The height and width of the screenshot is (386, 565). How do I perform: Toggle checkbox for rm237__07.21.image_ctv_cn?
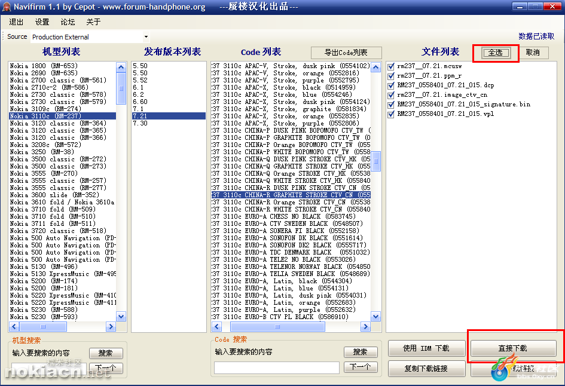tap(391, 95)
